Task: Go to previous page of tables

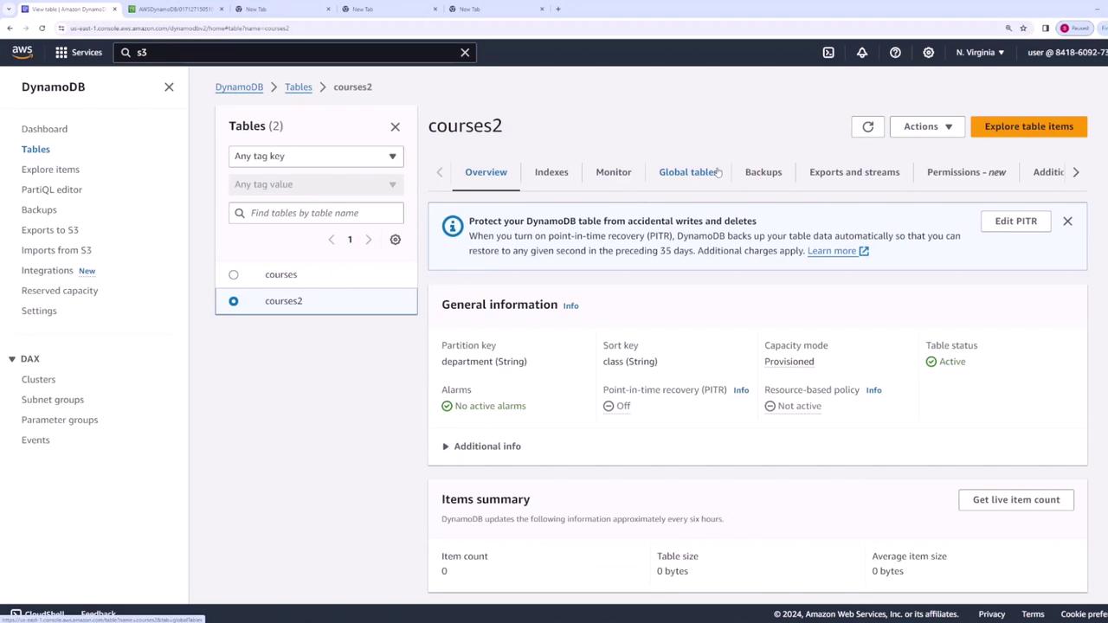Action: 332,240
